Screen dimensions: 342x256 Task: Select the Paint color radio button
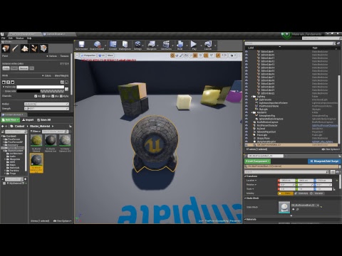[4, 87]
